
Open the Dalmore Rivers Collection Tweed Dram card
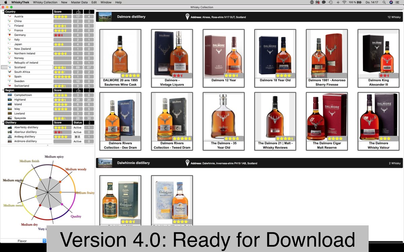tap(172, 121)
